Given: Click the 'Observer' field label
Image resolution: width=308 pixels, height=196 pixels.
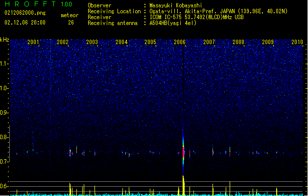Looking at the screenshot, I should 99,5.
